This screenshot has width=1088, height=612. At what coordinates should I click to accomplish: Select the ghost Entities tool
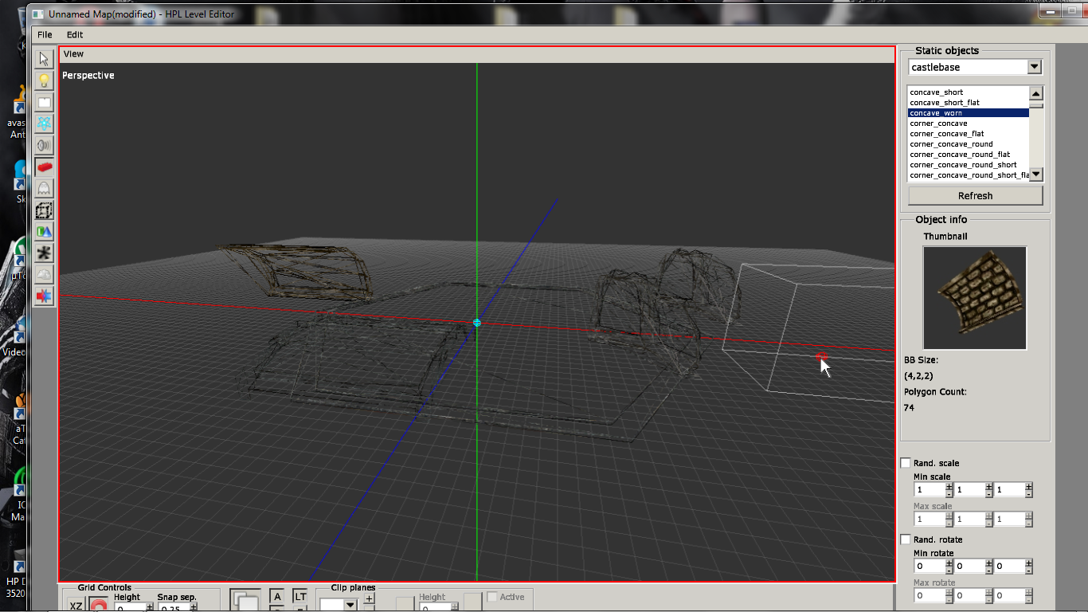[45, 188]
